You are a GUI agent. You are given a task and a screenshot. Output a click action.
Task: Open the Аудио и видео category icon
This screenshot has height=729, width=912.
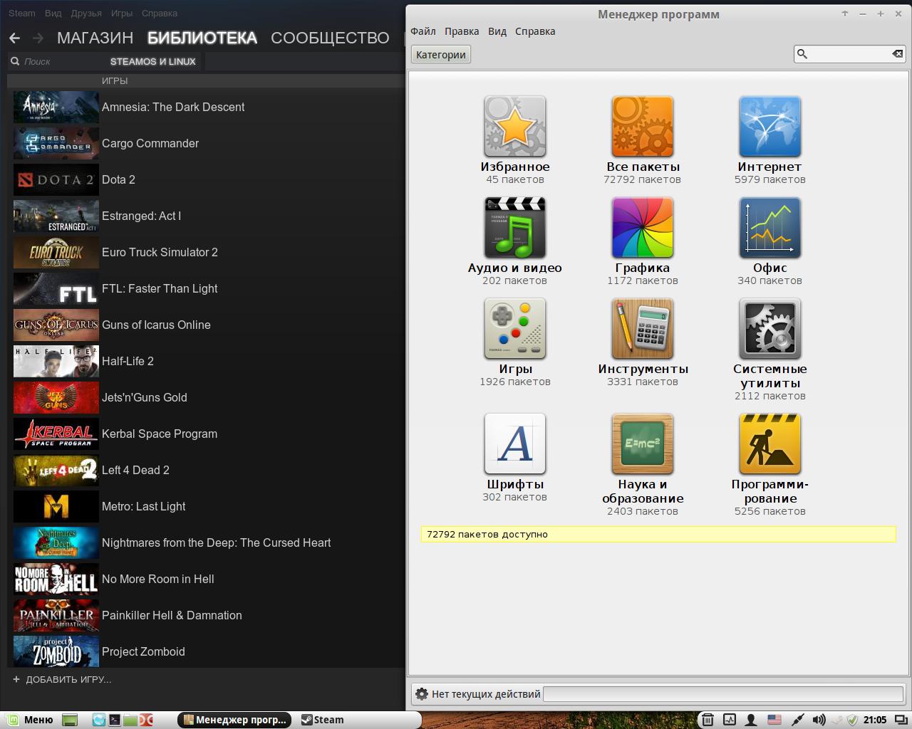tap(515, 228)
